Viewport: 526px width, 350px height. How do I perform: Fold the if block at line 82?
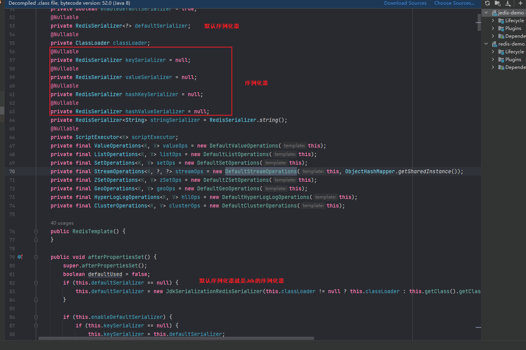coord(36,283)
